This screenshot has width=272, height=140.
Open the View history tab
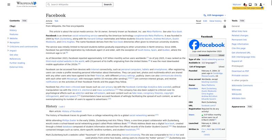(215, 21)
